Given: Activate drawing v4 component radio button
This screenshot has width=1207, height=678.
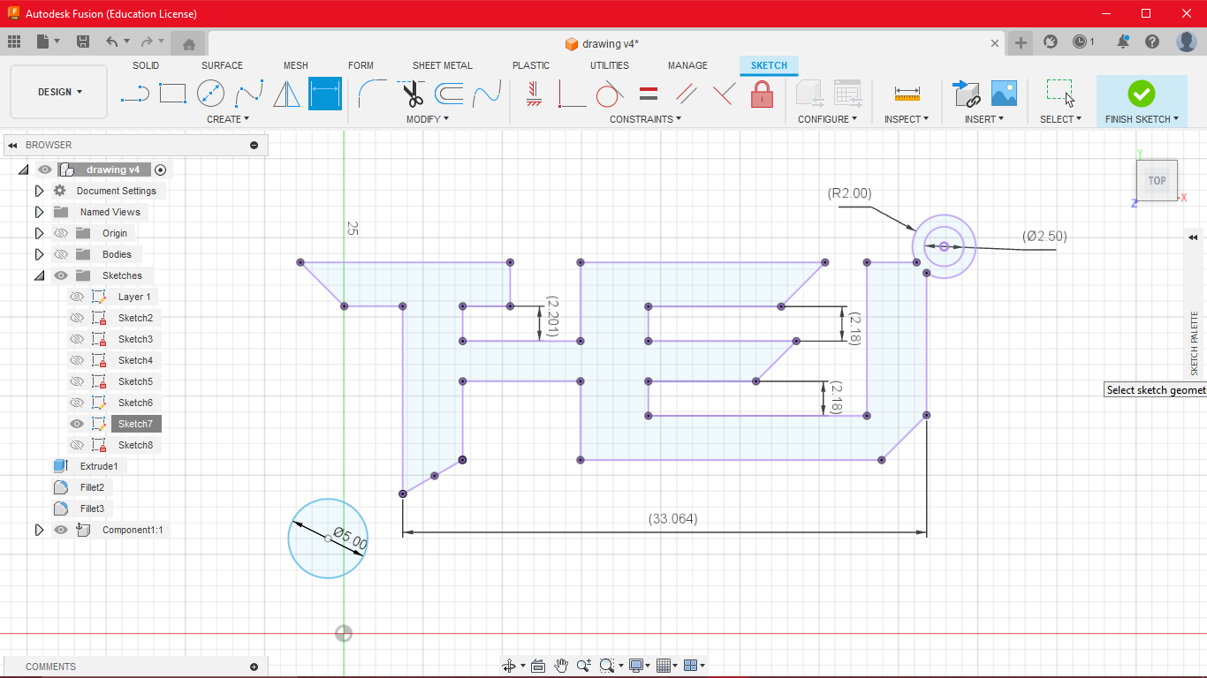Looking at the screenshot, I should 160,169.
